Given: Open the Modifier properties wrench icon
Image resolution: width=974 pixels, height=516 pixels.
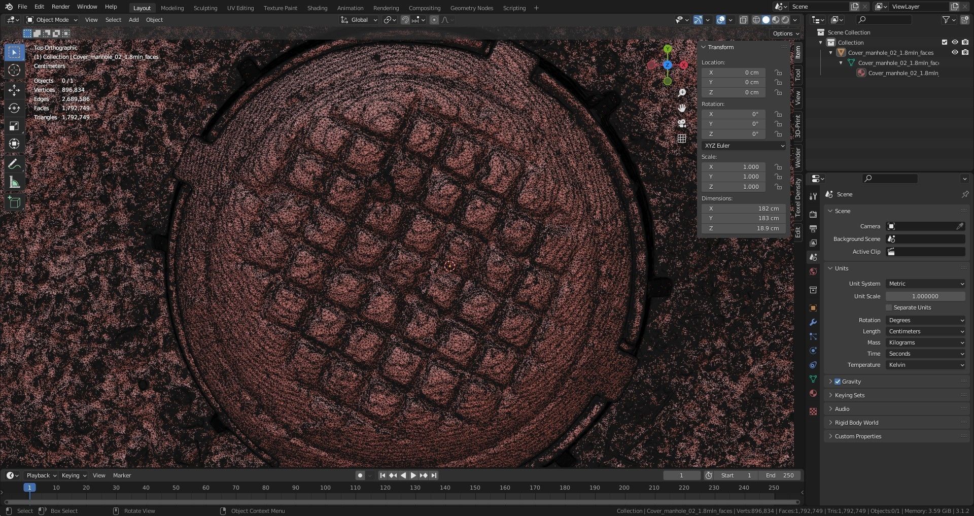Looking at the screenshot, I should [x=813, y=322].
